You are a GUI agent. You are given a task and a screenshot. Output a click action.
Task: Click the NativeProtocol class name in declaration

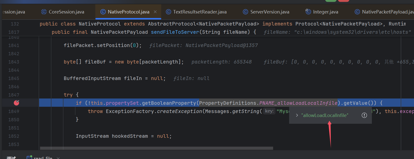coord(100,24)
